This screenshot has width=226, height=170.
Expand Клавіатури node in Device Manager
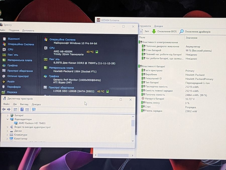coord(7,135)
